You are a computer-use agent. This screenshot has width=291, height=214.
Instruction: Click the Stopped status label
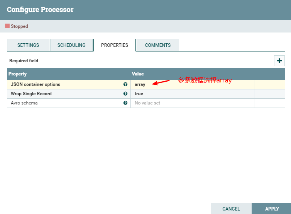click(19, 26)
